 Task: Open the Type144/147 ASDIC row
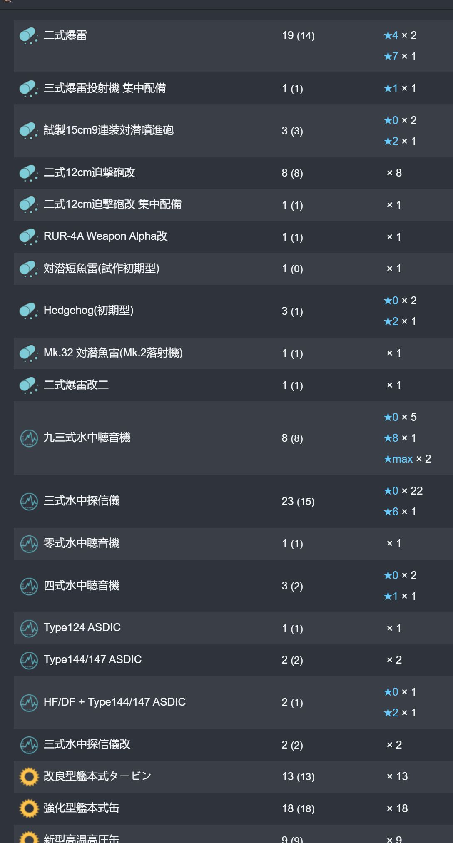pos(233,660)
